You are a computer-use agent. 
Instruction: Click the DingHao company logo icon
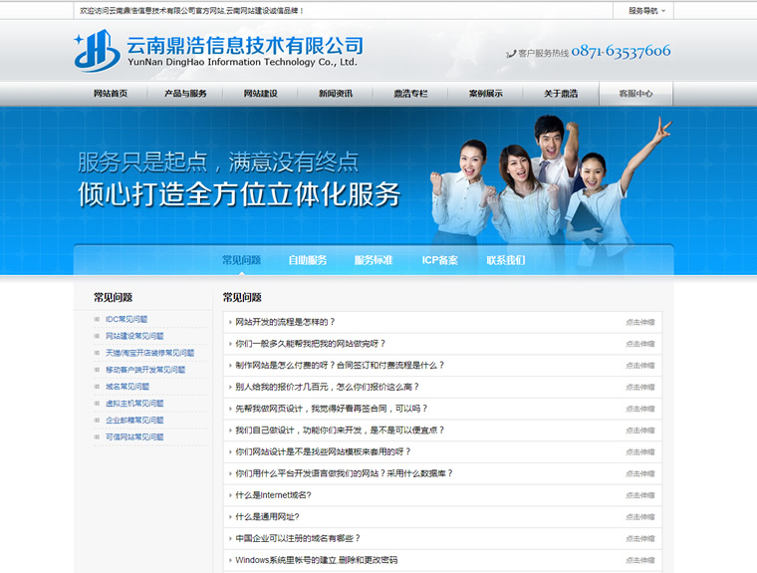pos(97,51)
